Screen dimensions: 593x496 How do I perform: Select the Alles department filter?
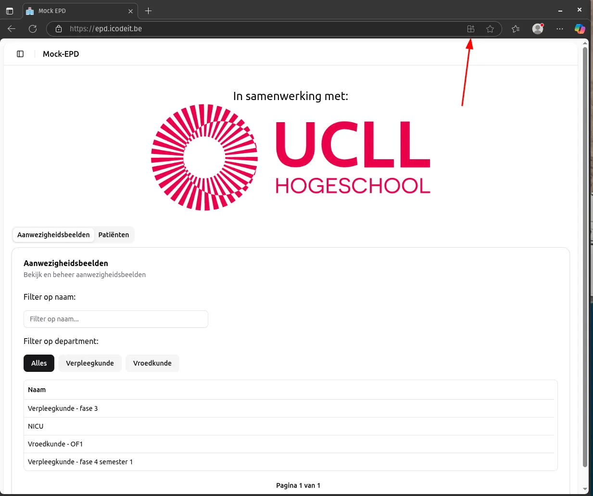coord(39,363)
